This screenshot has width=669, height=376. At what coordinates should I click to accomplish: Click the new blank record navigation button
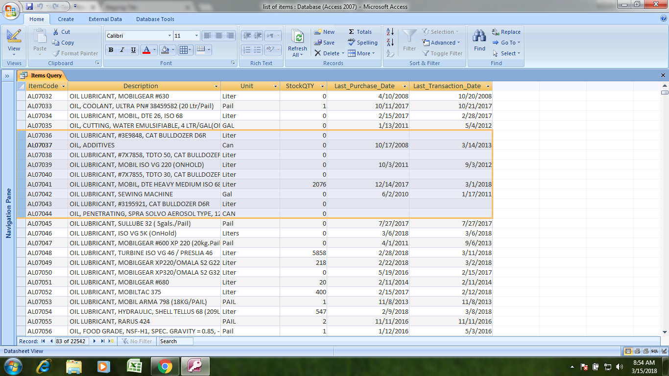pyautogui.click(x=111, y=341)
